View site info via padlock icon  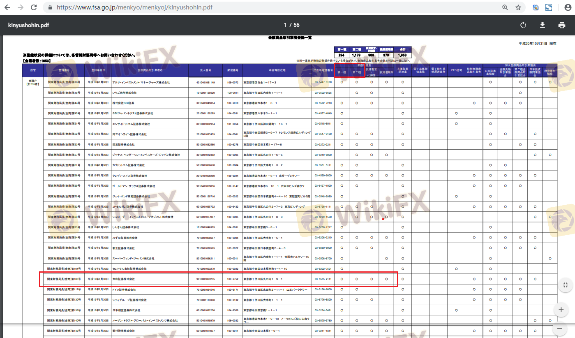50,7
